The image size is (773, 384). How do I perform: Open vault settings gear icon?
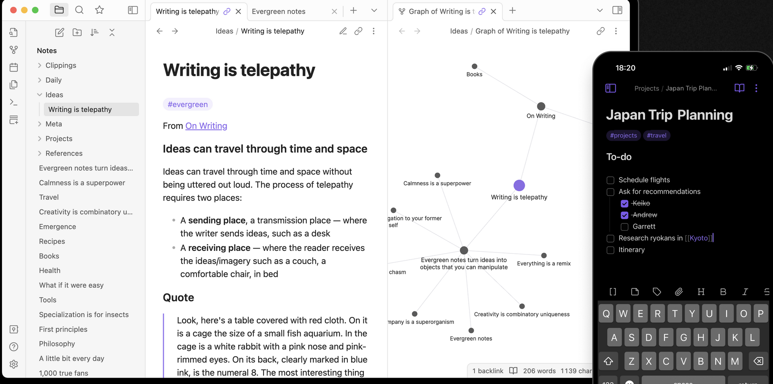click(14, 364)
